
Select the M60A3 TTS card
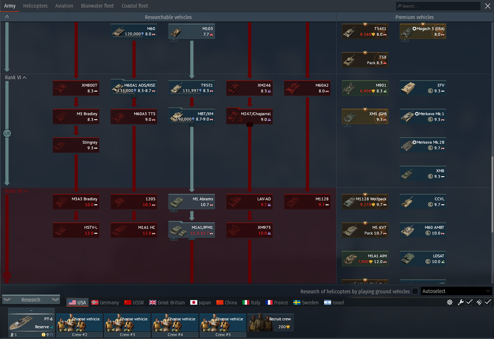click(134, 117)
